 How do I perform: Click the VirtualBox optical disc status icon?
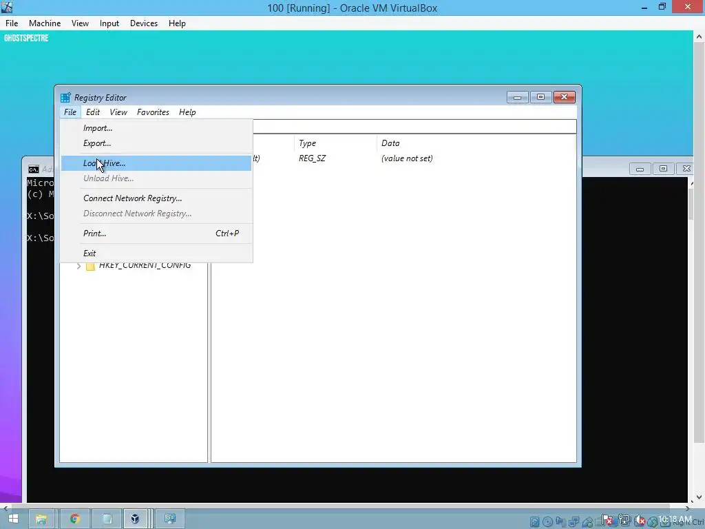coord(547,521)
